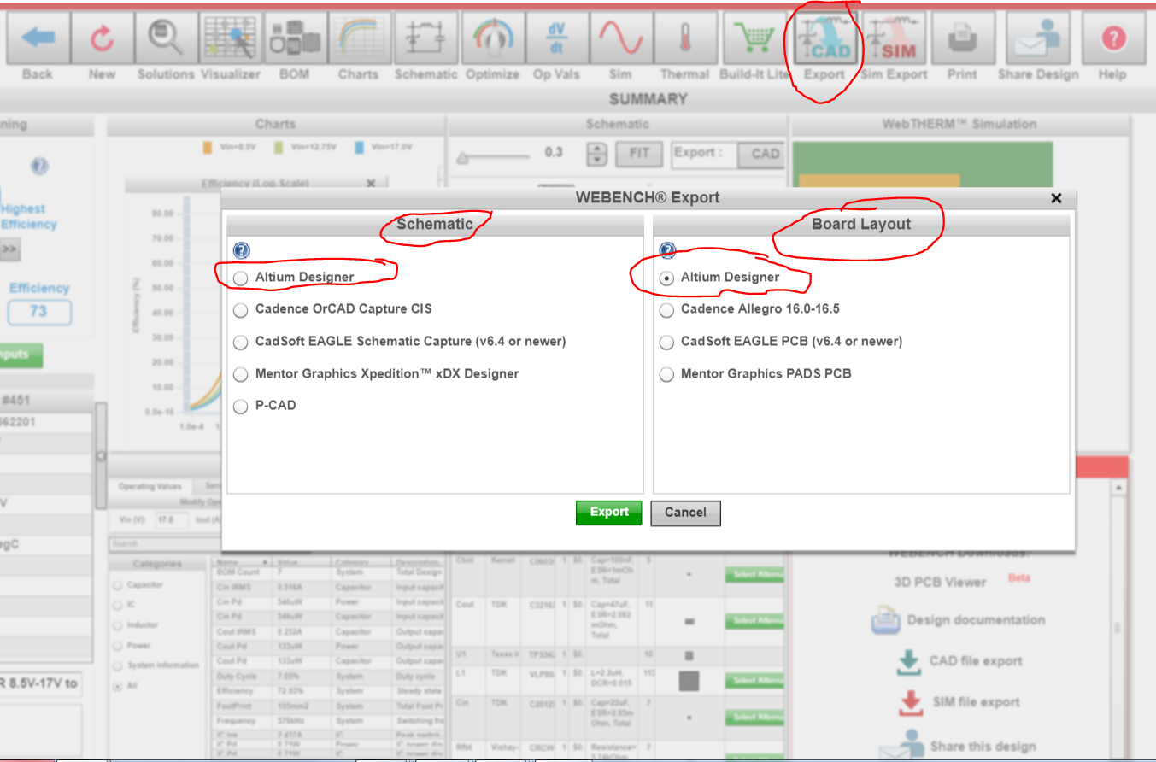Click the Sim Export toolbar icon

(x=893, y=38)
